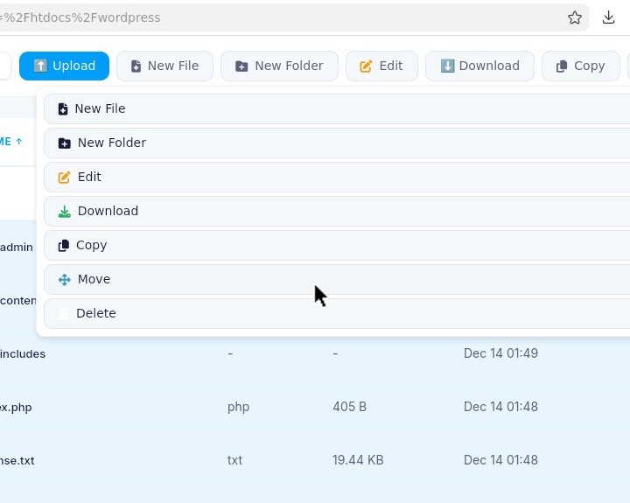Click the green Download icon in the menu
630x503 pixels.
[x=64, y=212]
